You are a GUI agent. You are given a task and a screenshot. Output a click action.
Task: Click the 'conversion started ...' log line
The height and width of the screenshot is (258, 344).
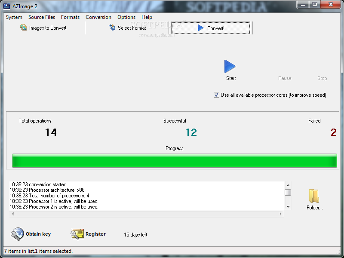pos(40,184)
